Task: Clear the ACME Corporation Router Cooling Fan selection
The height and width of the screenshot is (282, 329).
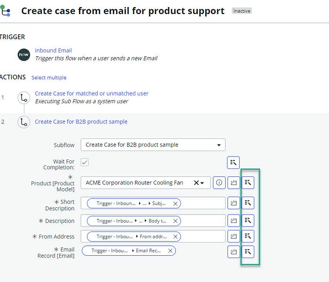Action: tap(196, 183)
